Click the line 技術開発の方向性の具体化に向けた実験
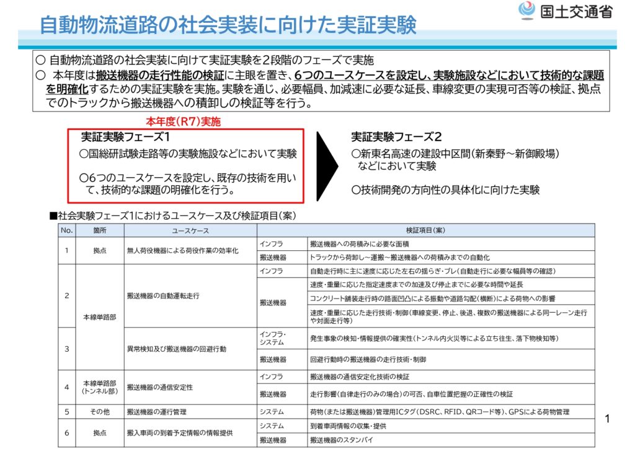Image resolution: width=635 pixels, height=449 pixels. click(445, 190)
